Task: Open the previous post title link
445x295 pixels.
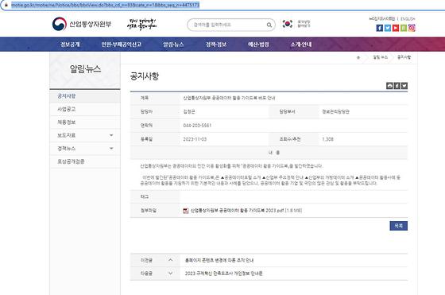Action: pos(219,260)
